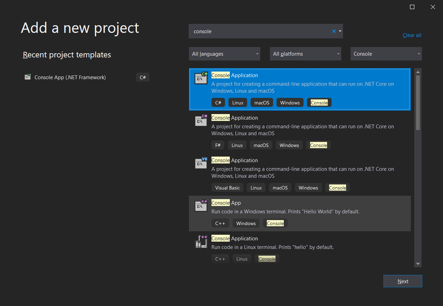Select the C++ Linux Console Application icon
The image size is (443, 306).
[201, 242]
